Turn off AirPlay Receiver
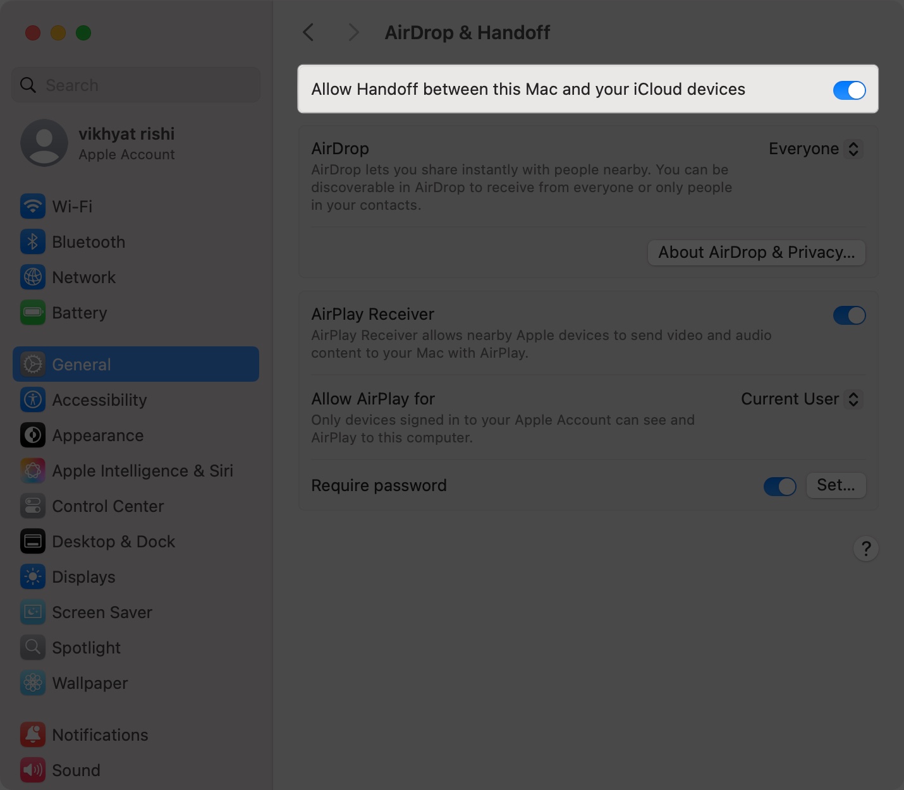Screen dimensions: 904x790 (850, 315)
